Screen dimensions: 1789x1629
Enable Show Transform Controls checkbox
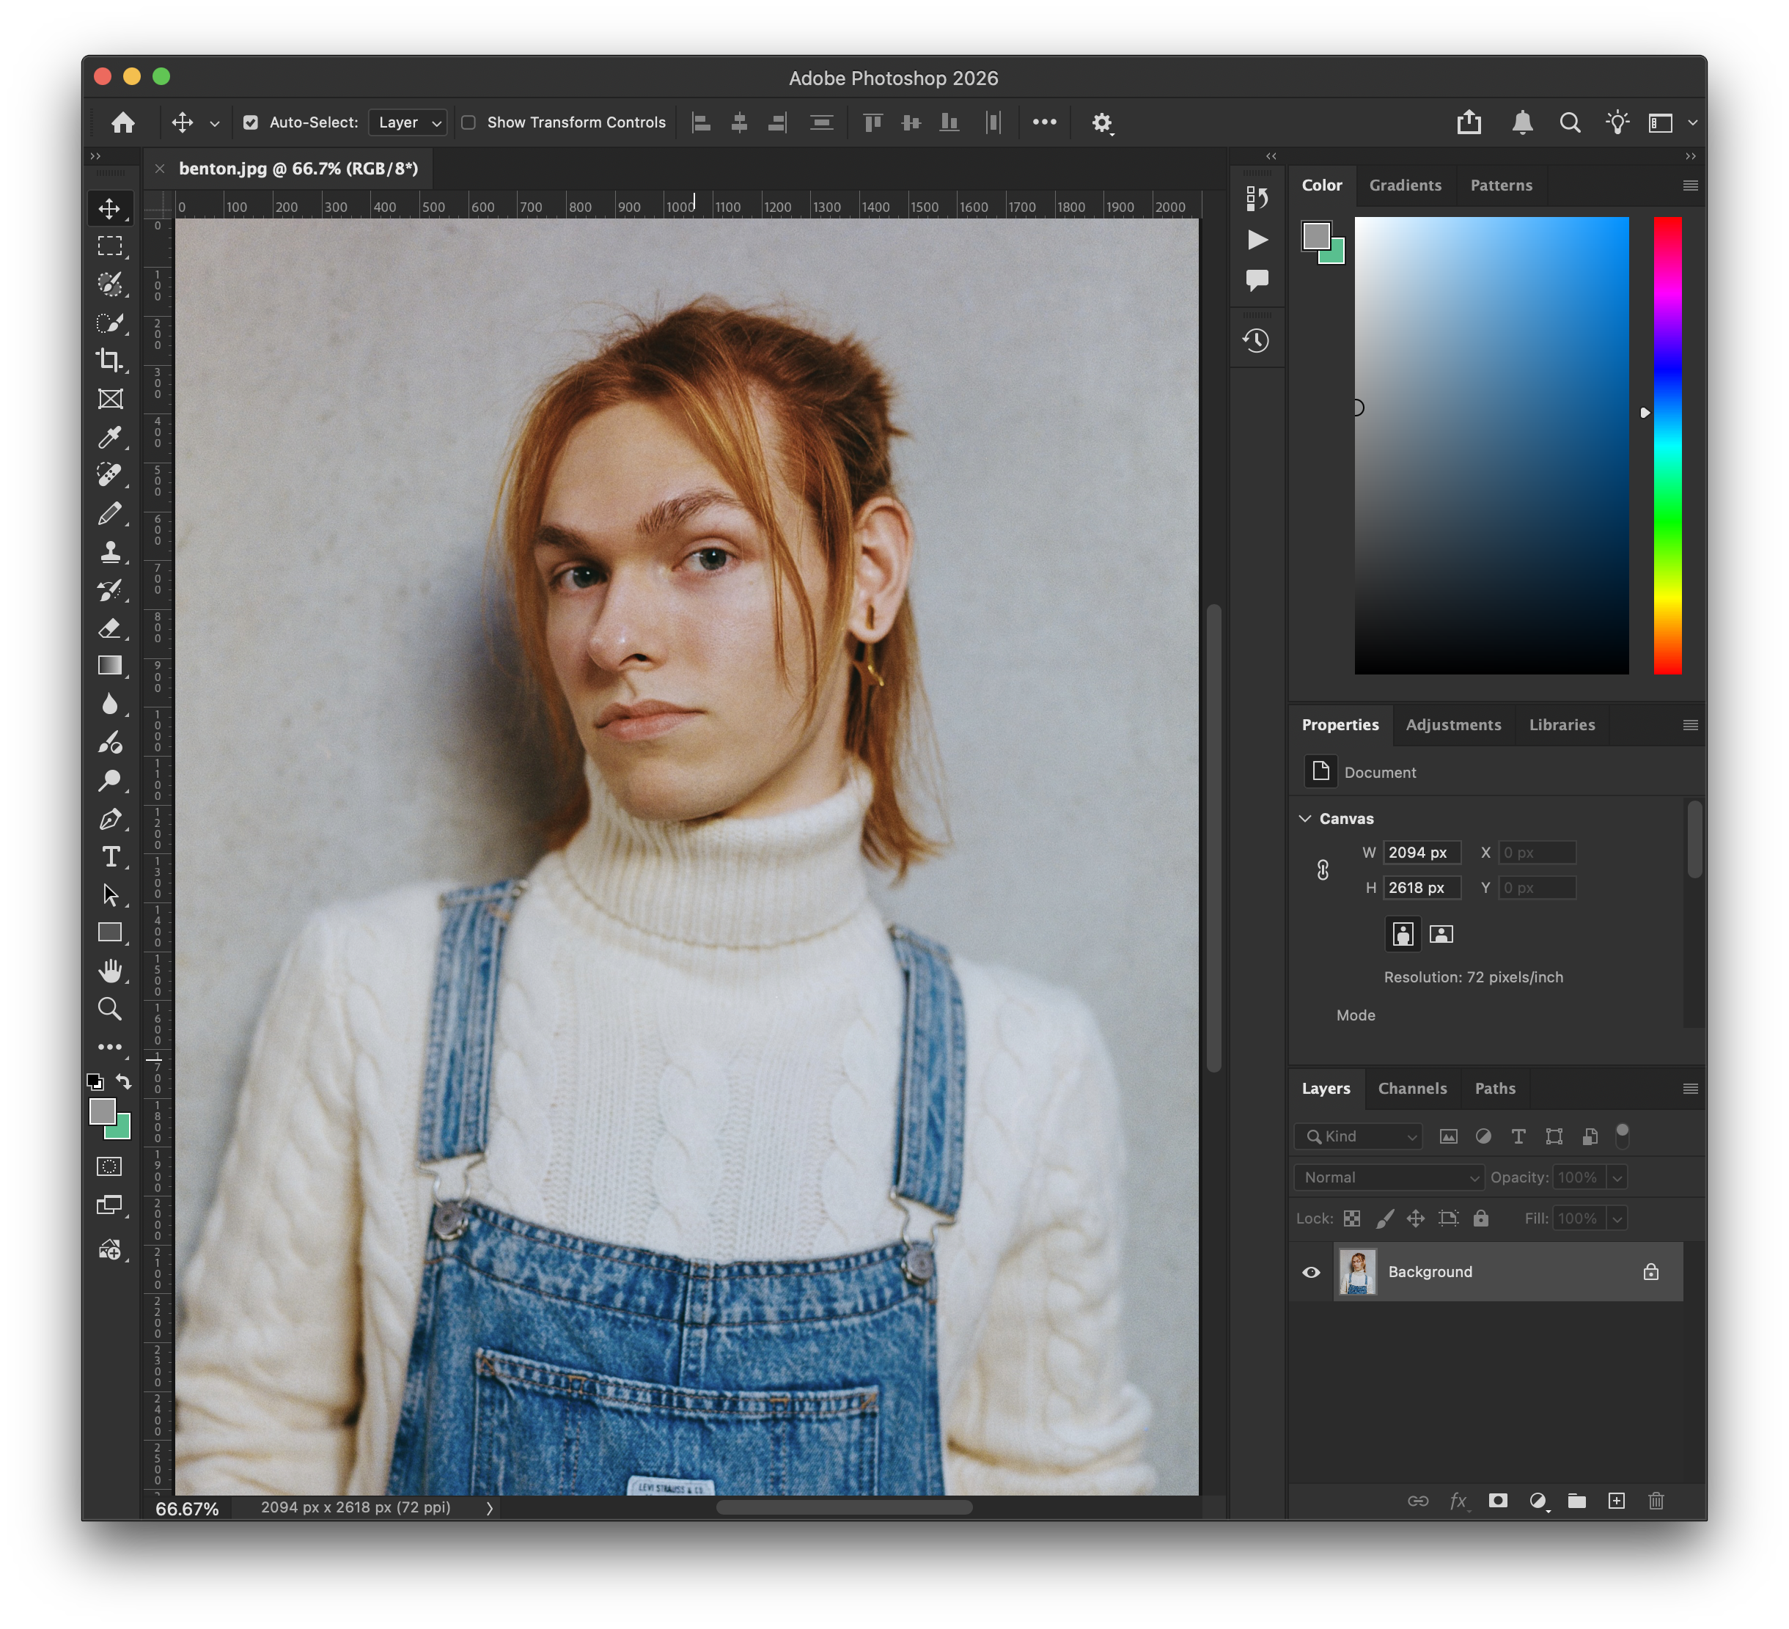469,122
